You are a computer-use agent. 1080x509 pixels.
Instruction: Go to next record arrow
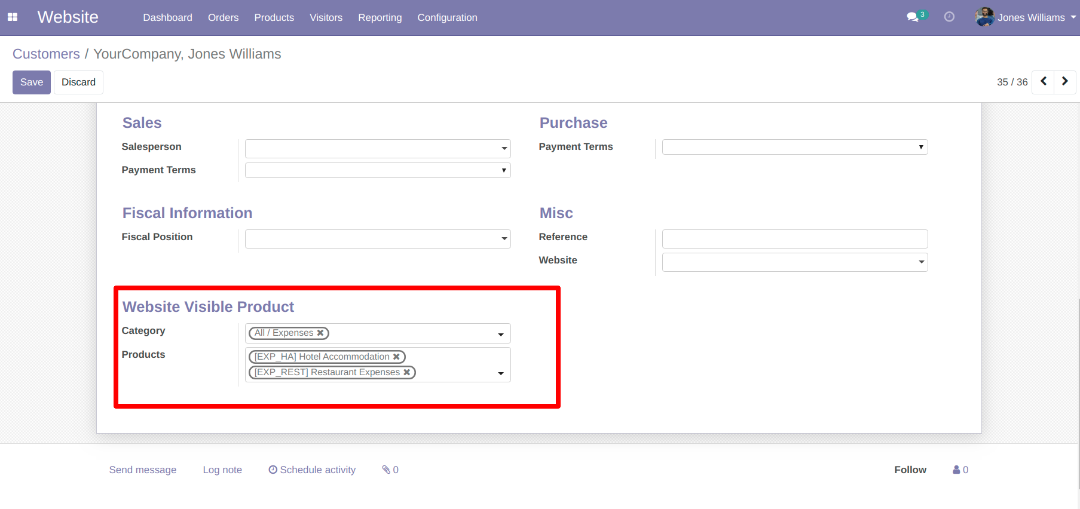click(1065, 82)
